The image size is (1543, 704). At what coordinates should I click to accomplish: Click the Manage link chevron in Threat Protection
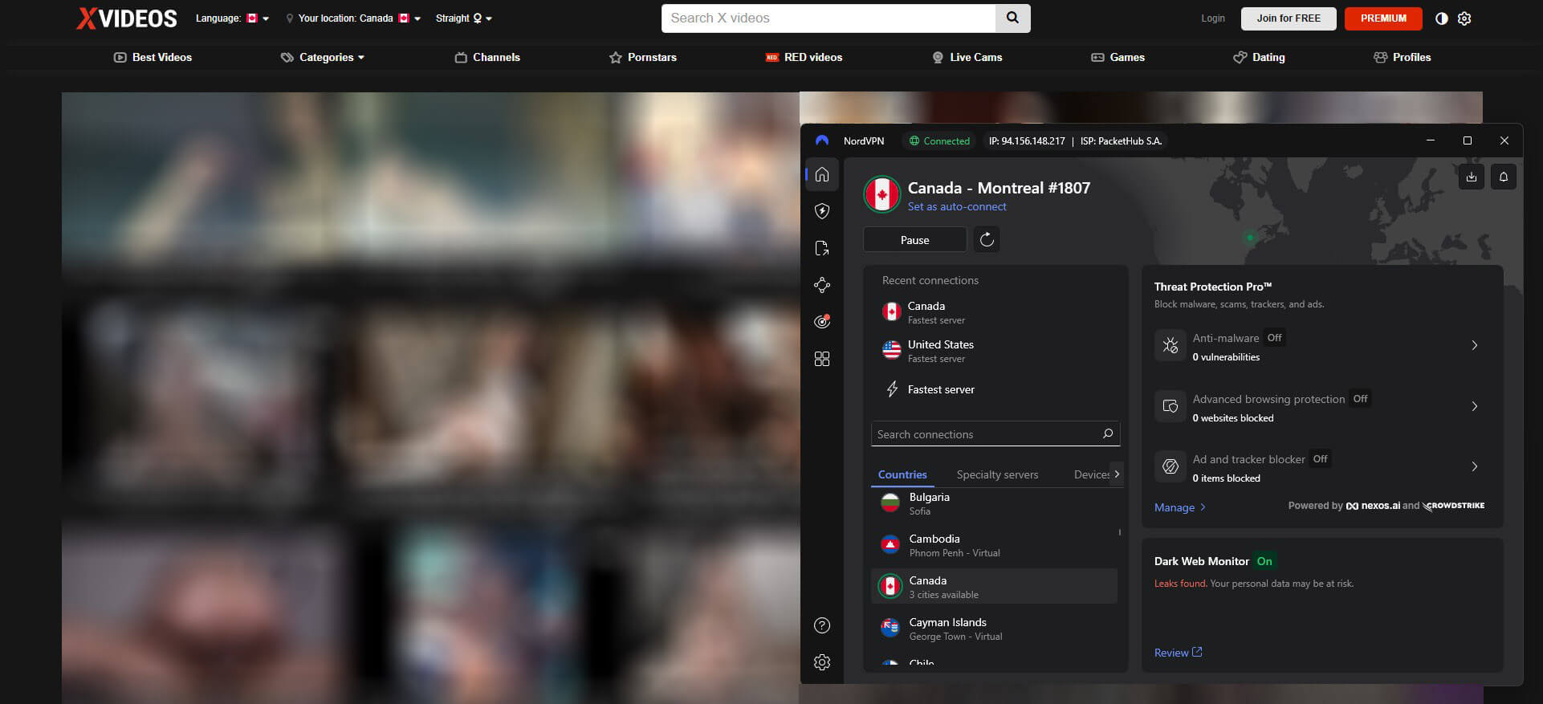pos(1203,507)
